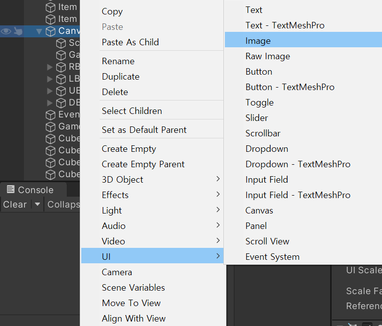Open the Audio submenu
This screenshot has height=326, width=382.
(x=152, y=226)
